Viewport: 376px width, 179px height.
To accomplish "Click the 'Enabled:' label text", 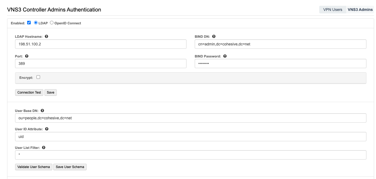I will click(18, 23).
